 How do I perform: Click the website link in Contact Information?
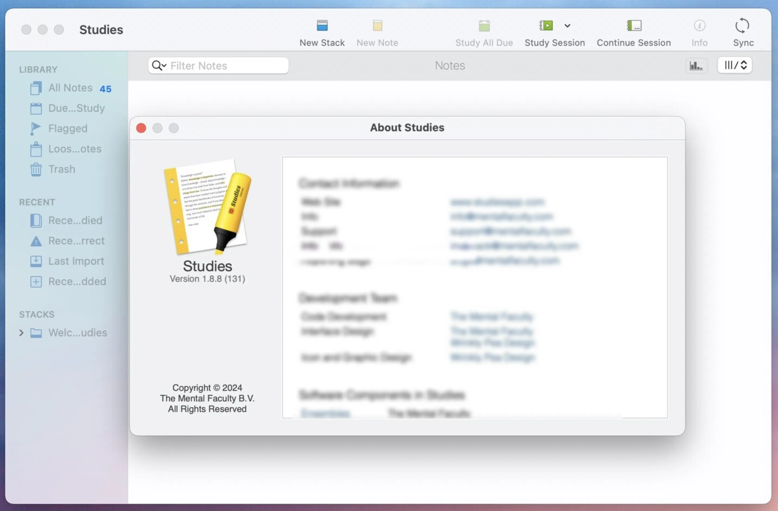(497, 202)
